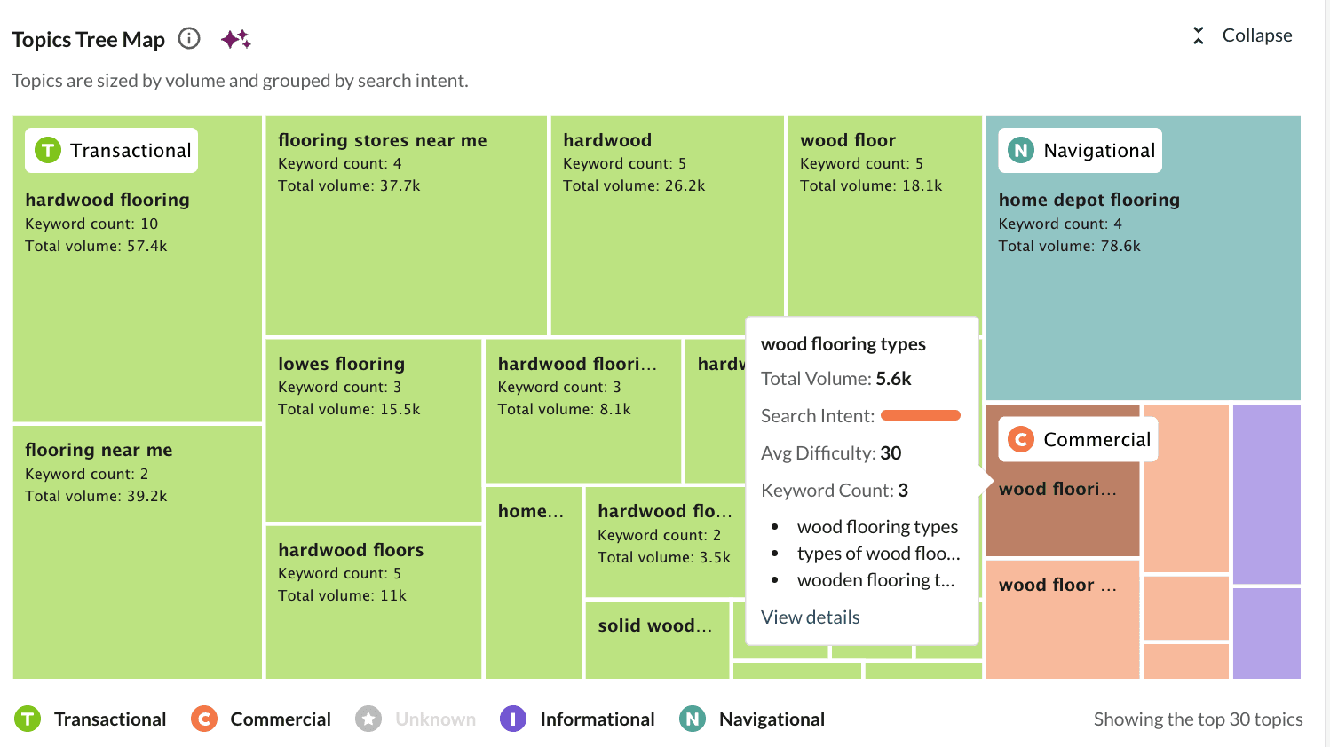Collapse the Topics Tree Map panel
The image size is (1330, 747).
tap(1243, 35)
